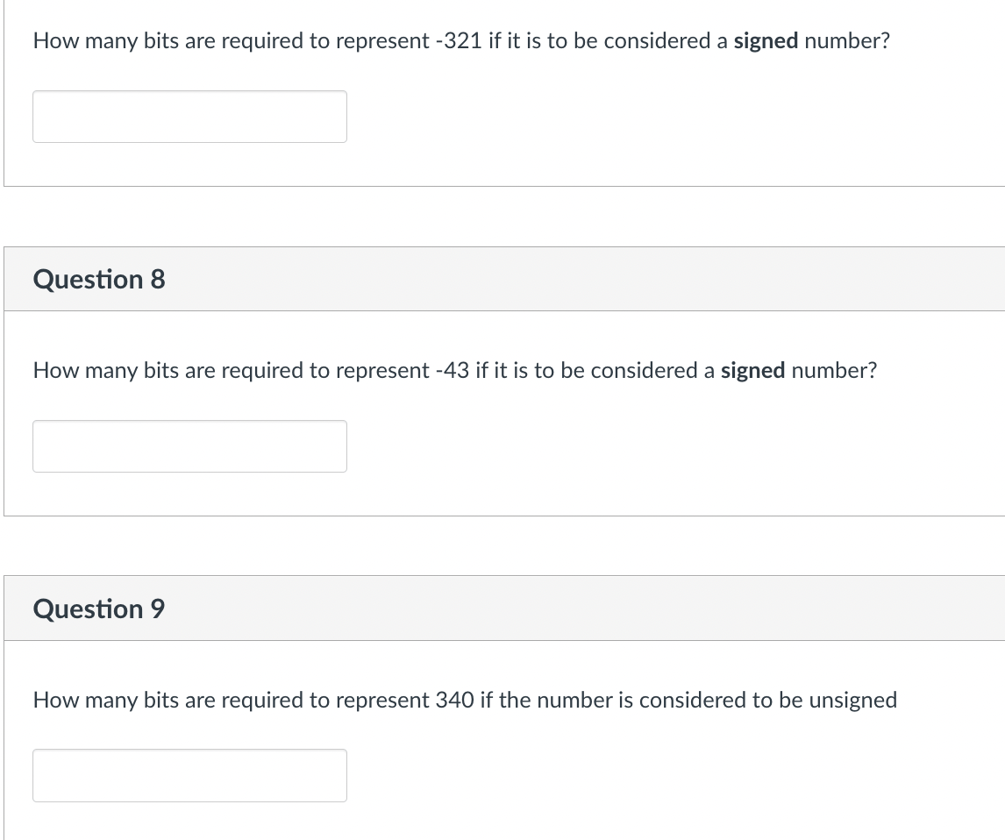
Task: Click the number -321 in the question text
Action: click(x=459, y=40)
